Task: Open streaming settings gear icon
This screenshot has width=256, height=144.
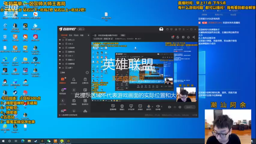Action: 180,107
